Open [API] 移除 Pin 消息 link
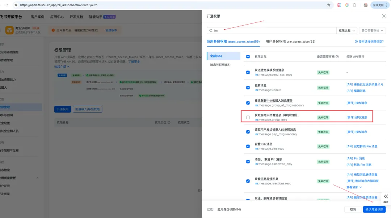This screenshot has height=218, width=391. [359, 165]
